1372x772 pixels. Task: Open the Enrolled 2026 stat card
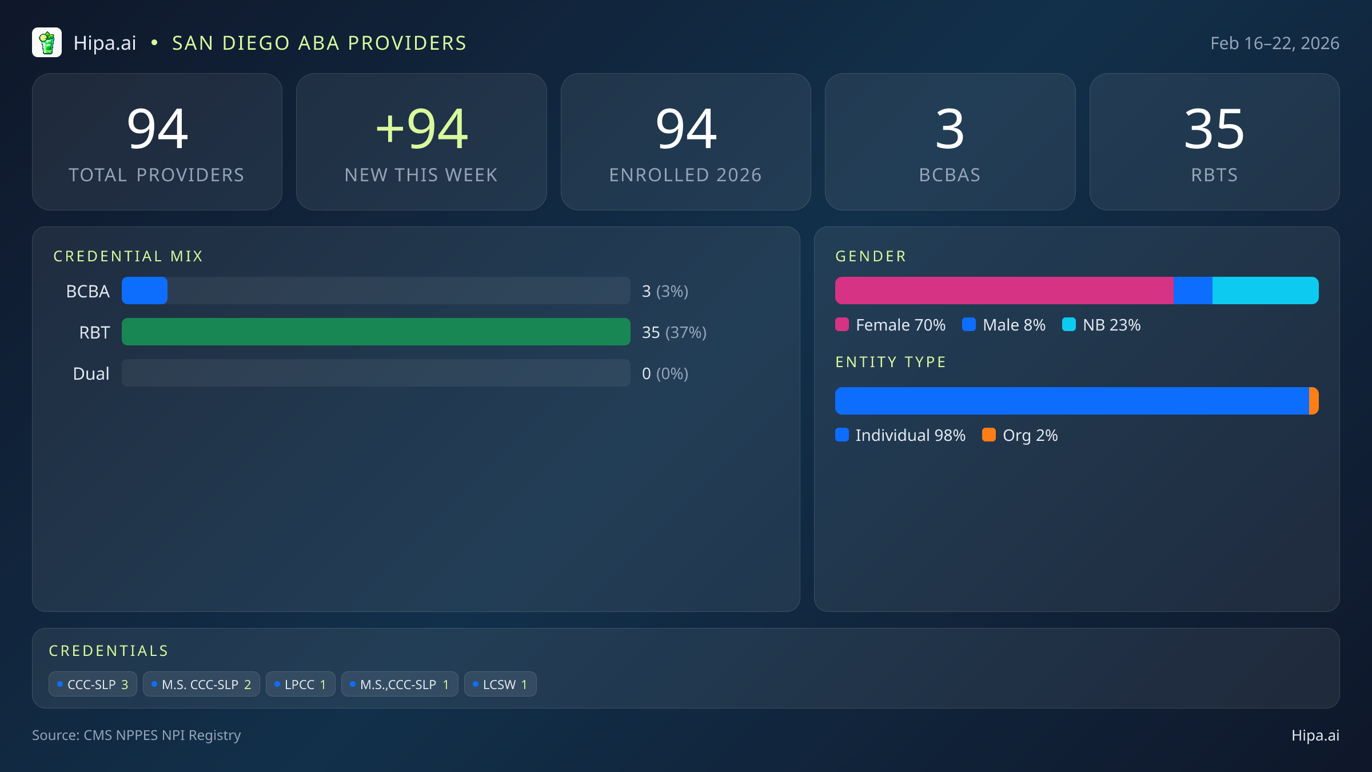(x=685, y=142)
